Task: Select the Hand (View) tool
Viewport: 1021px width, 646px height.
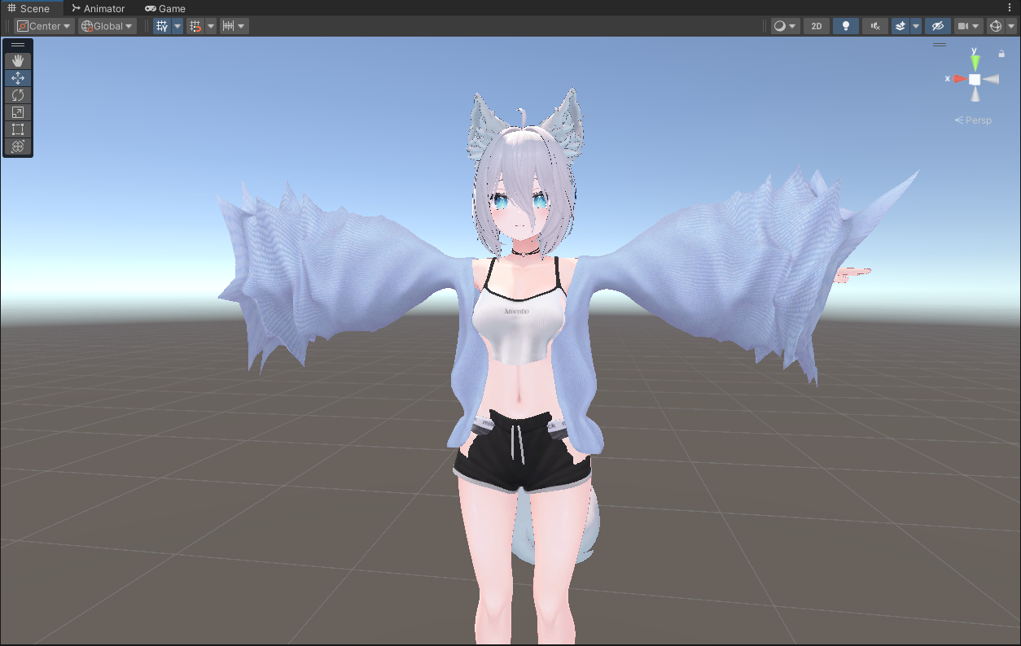Action: 18,61
